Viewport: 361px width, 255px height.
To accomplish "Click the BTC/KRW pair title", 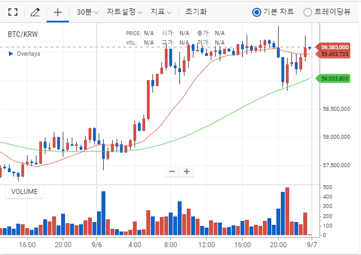I will [23, 35].
